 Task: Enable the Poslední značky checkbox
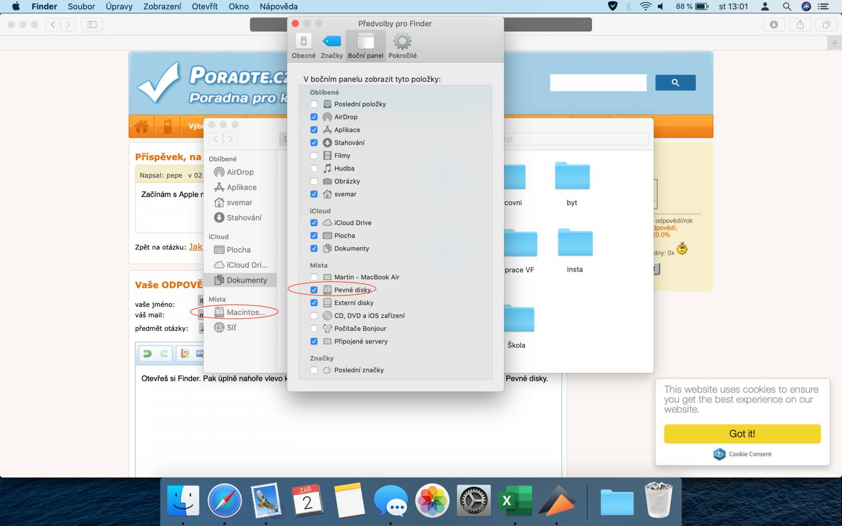point(314,370)
